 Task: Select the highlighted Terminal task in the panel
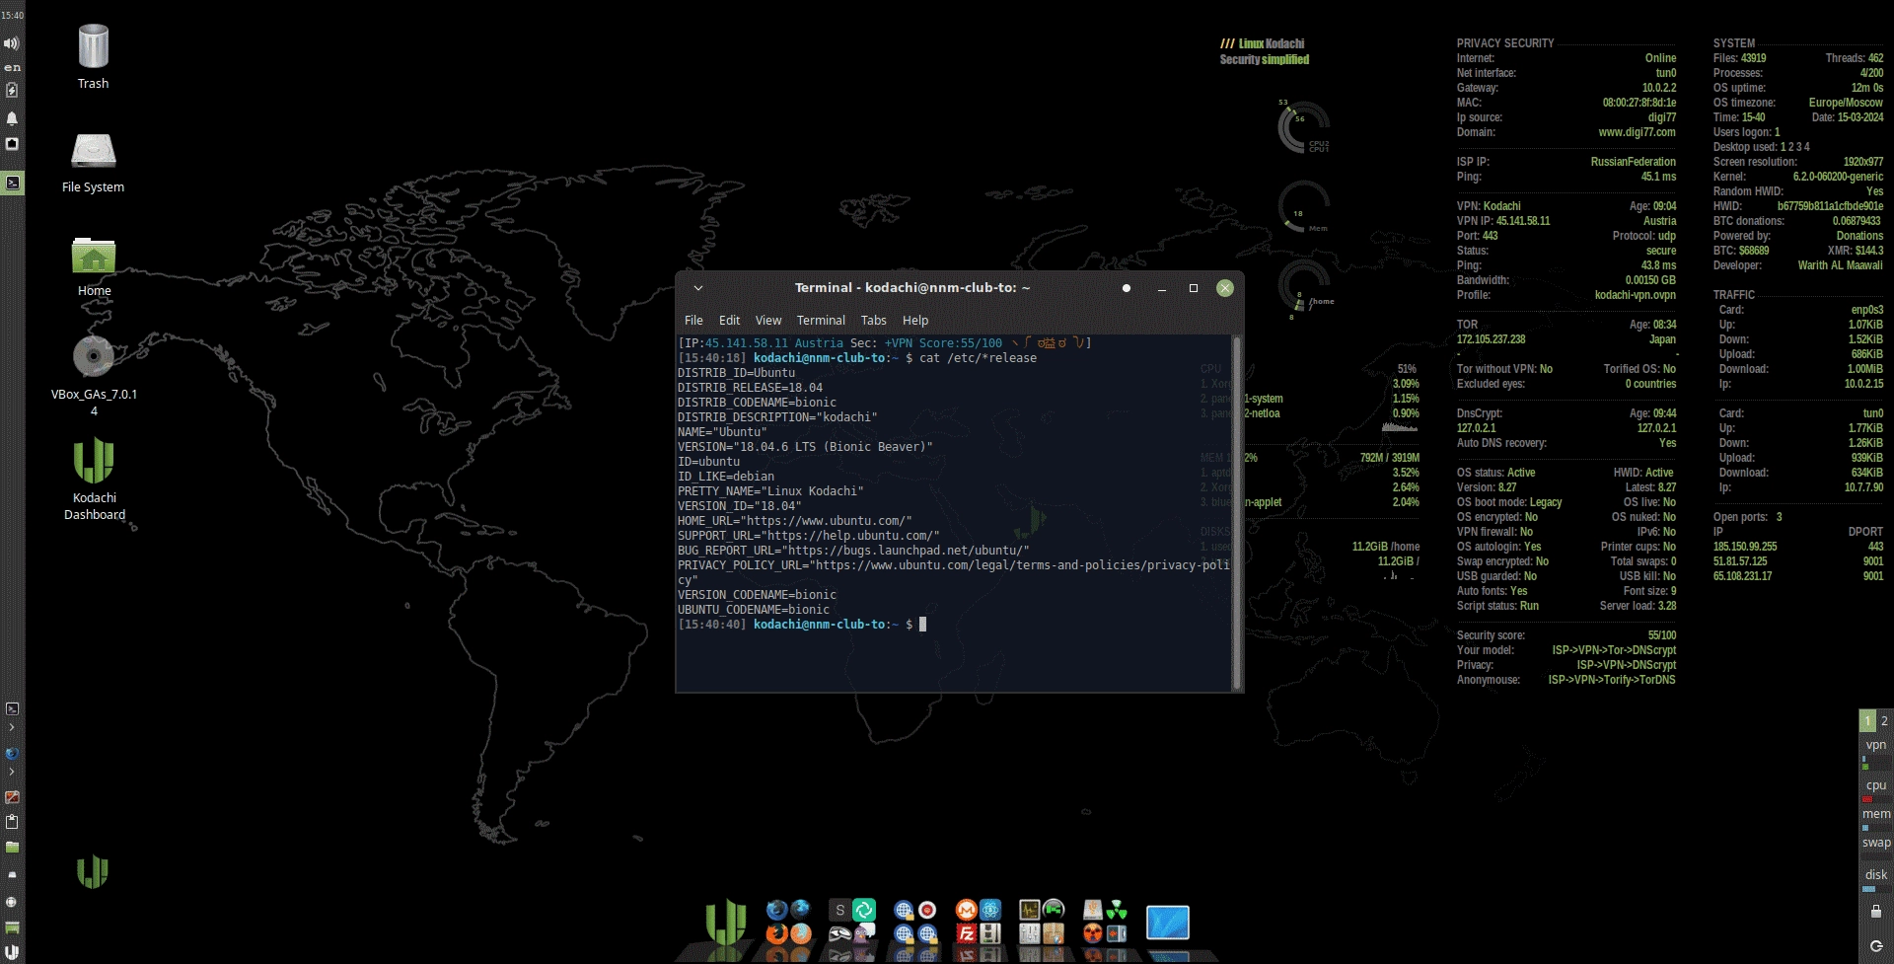point(12,183)
